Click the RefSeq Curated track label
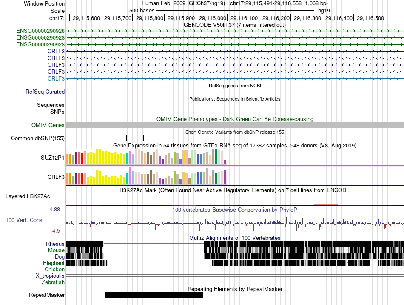The height and width of the screenshot is (305, 404). [45, 92]
